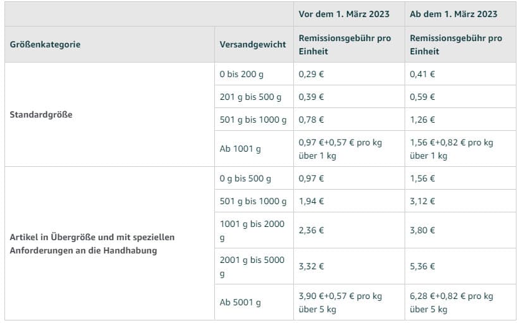This screenshot has width=519, height=323.
Task: Click the Standardgröße category cell
Action: click(109, 114)
